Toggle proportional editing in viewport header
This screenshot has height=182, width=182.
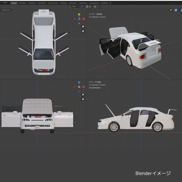pos(95,6)
